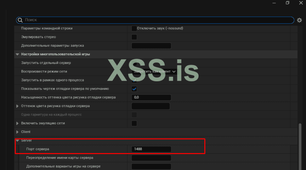Screen dimensions: 306x170
Task: Minimize the window
Action: (x=274, y=3)
